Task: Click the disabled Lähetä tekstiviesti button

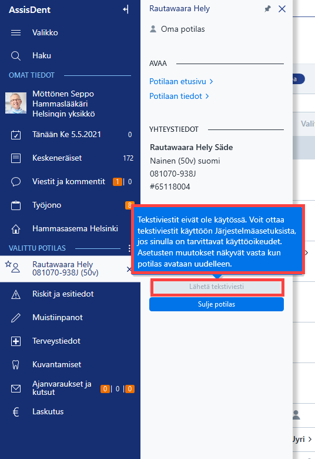Action: coord(216,287)
